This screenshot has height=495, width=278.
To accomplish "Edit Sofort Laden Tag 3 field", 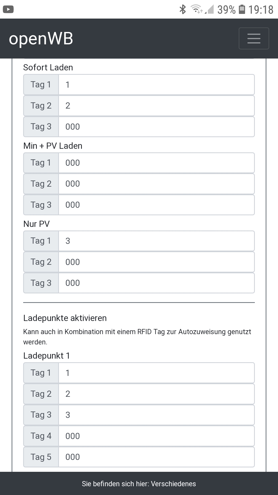I will coord(157,127).
